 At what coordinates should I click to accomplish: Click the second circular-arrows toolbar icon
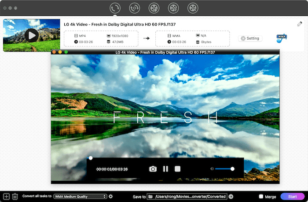(x=135, y=8)
